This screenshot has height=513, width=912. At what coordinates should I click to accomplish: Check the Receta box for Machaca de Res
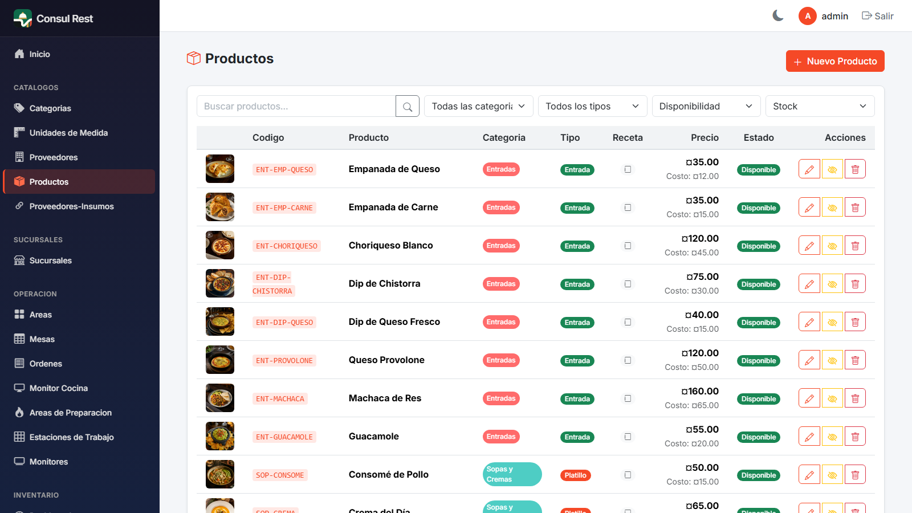click(628, 398)
